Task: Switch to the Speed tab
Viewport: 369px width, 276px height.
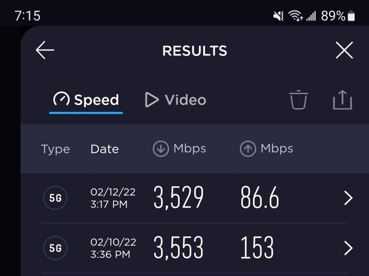Action: [86, 100]
